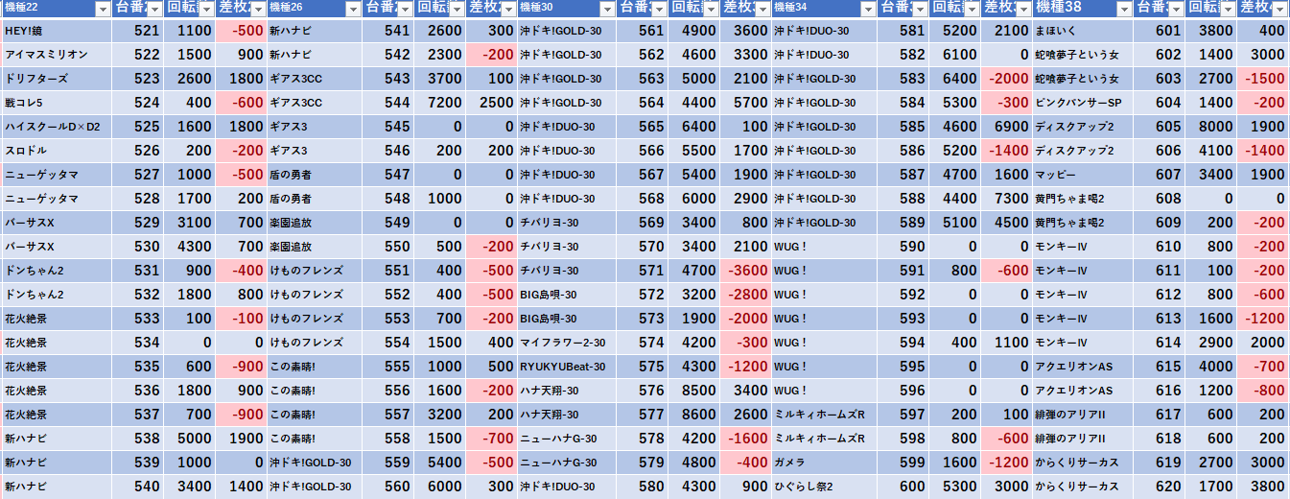Select the 'アクエリオンAS' cell in row 615
The width and height of the screenshot is (1290, 499).
(x=1084, y=367)
